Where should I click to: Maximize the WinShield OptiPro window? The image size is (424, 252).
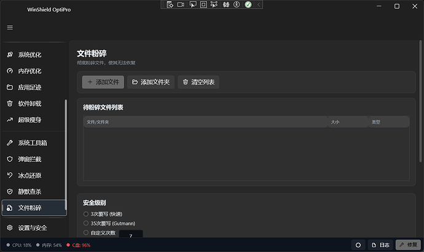tap(397, 6)
